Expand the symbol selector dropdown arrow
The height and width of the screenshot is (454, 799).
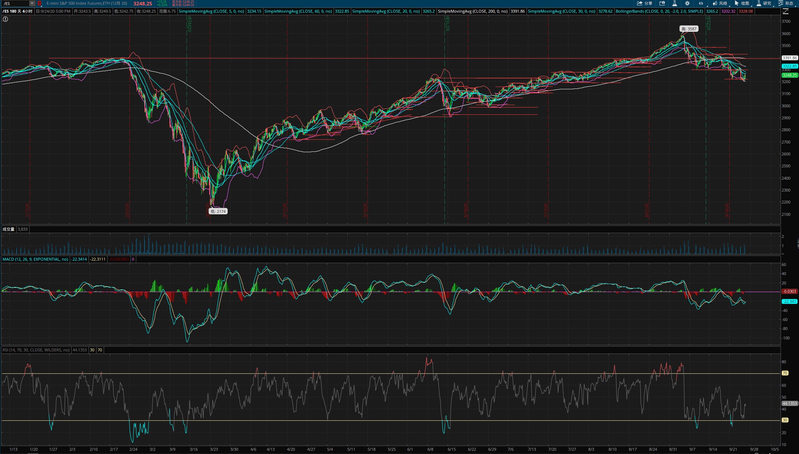[x=32, y=3]
